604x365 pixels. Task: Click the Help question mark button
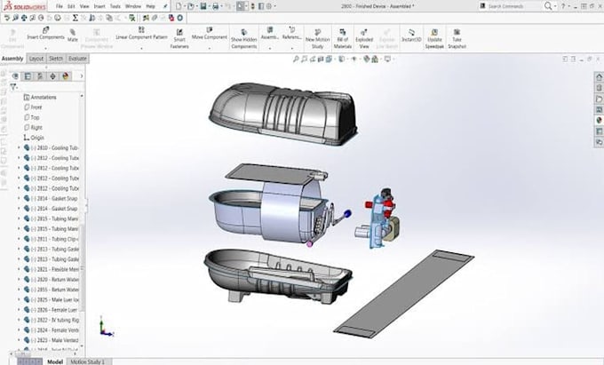point(563,6)
